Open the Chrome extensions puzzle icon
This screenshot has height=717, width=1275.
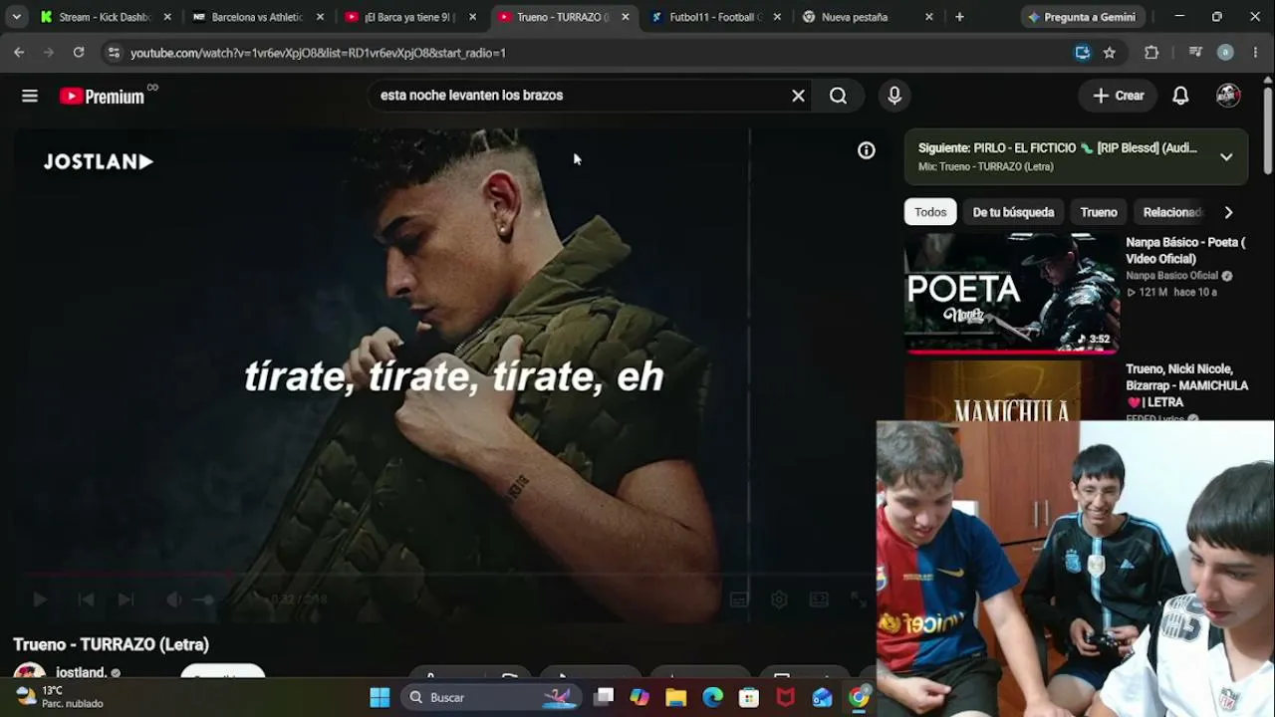point(1151,53)
